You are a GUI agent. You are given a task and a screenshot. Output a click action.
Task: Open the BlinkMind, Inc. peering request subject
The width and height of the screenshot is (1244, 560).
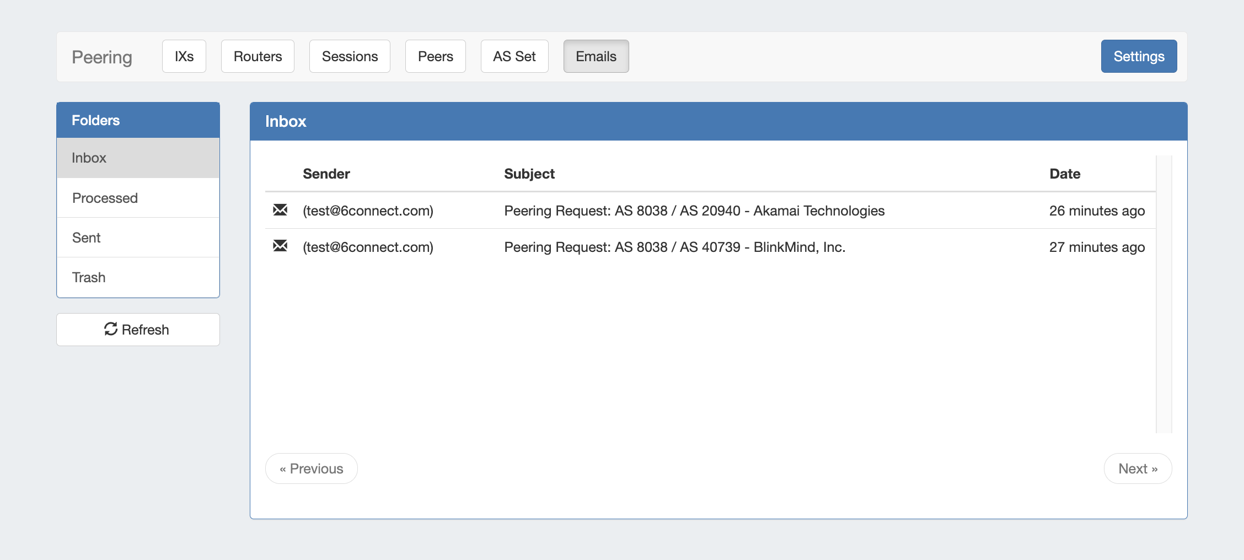pos(674,247)
